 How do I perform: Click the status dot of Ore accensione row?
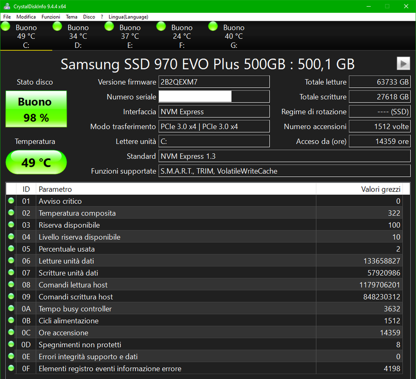[11, 332]
